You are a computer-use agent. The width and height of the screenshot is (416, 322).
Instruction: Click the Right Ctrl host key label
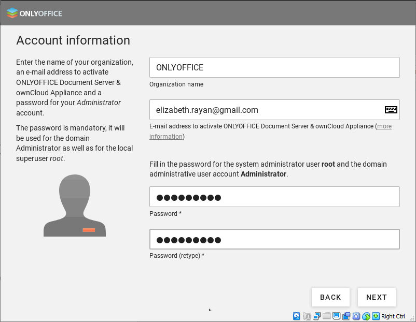point(393,316)
